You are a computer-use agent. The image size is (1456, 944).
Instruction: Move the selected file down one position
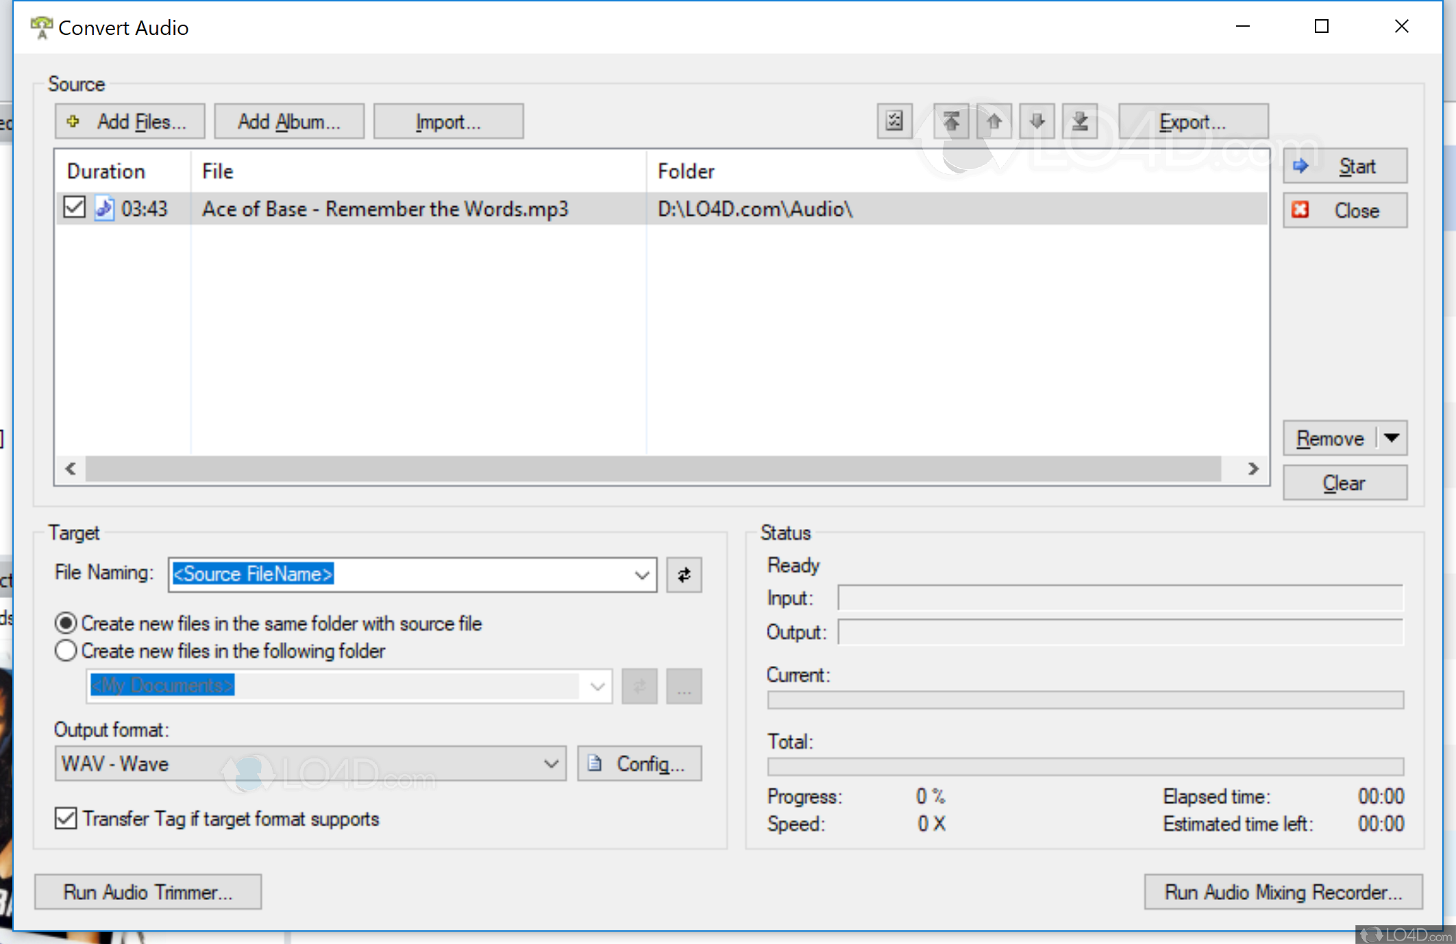click(x=1037, y=121)
